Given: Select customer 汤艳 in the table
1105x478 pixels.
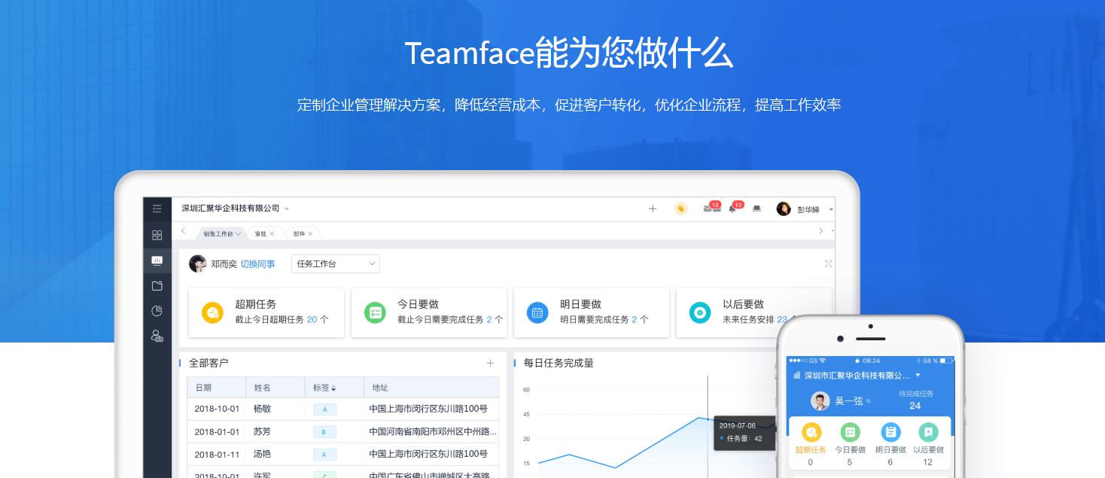Looking at the screenshot, I should [262, 455].
